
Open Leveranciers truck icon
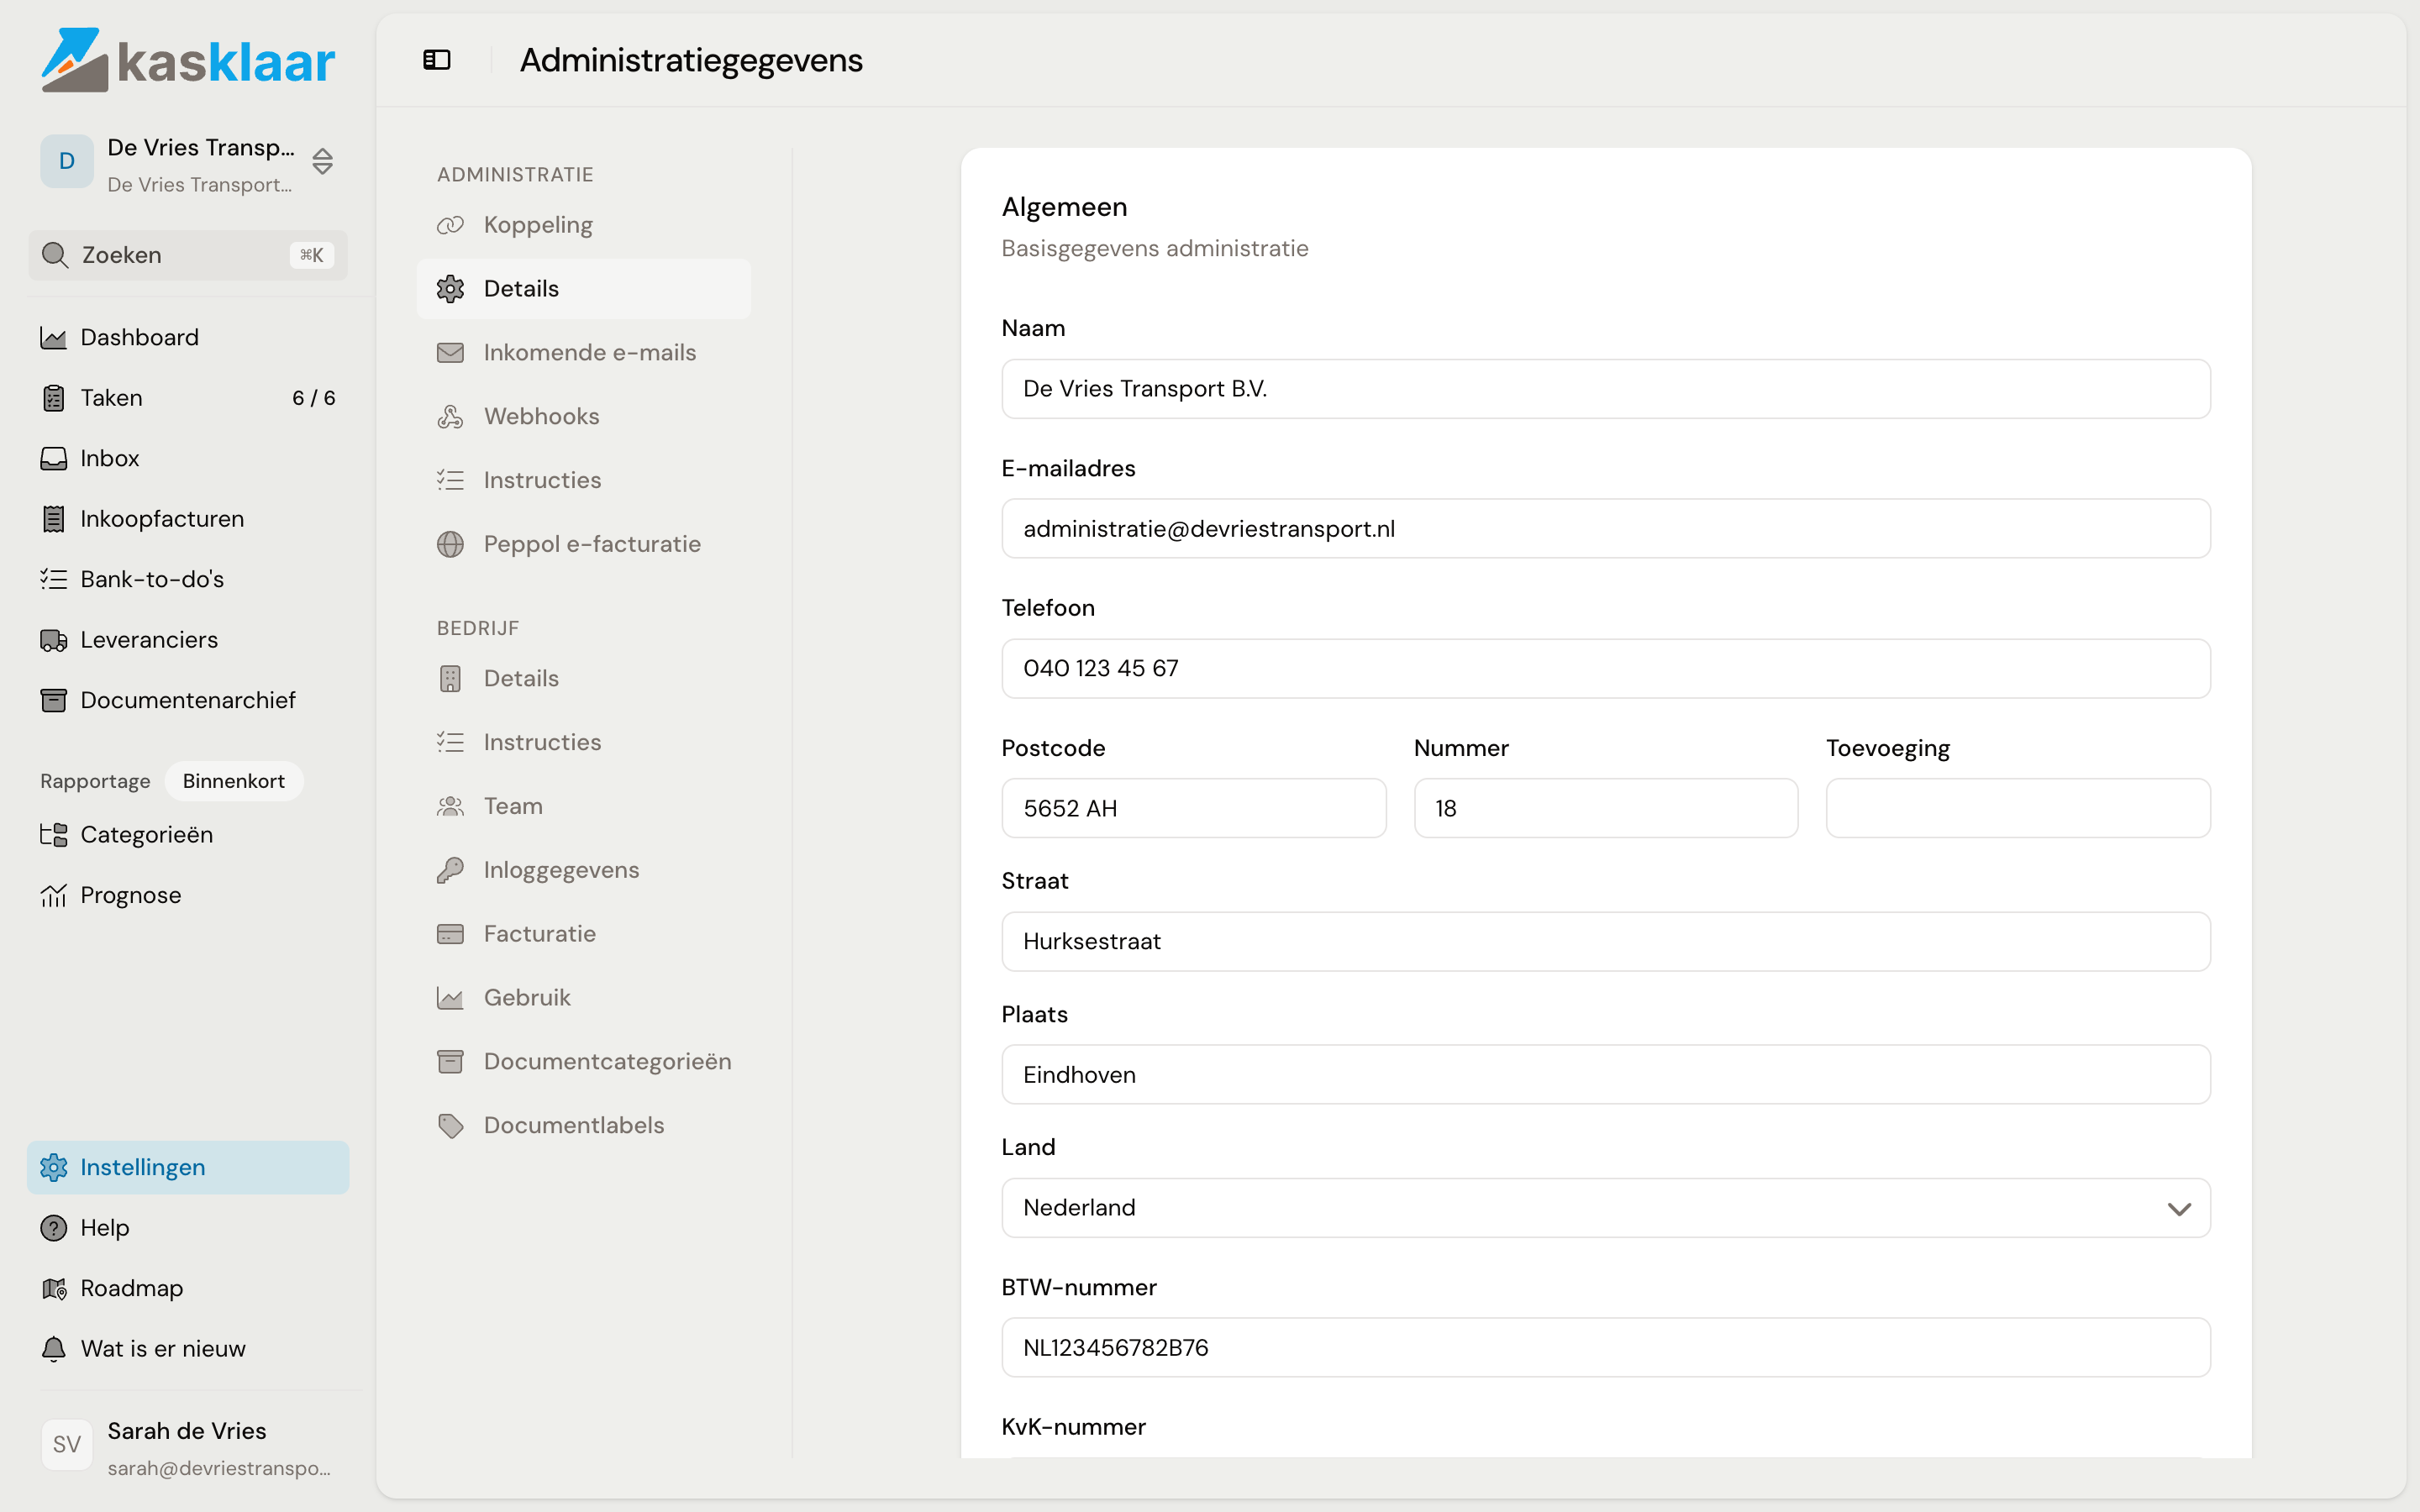coord(53,640)
